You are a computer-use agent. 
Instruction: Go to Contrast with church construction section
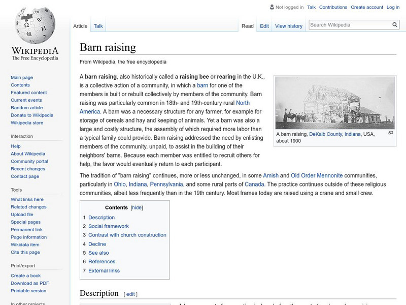[x=127, y=235]
